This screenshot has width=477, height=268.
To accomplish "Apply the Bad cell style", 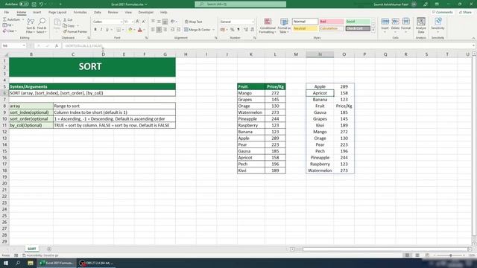I will 331,22.
